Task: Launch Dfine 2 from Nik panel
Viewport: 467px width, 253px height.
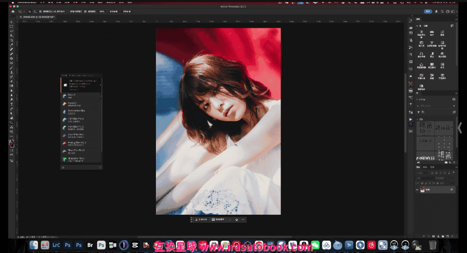Action: pos(81,96)
